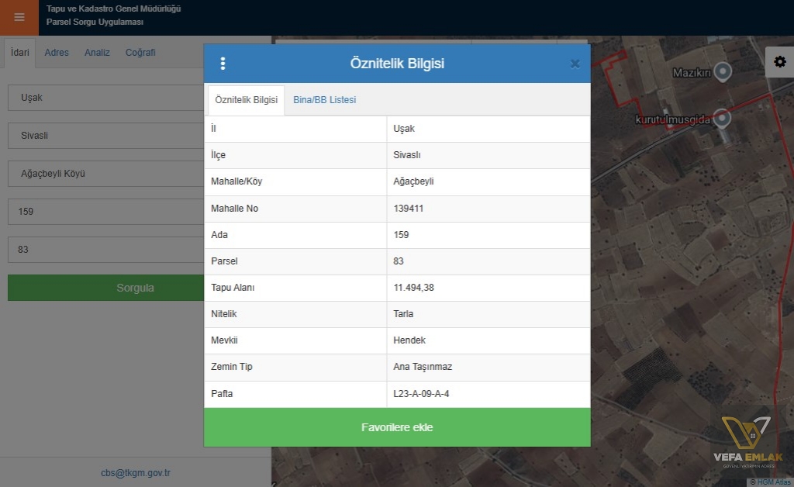
Task: Focus the Parsel input field containing 83
Action: click(x=105, y=250)
